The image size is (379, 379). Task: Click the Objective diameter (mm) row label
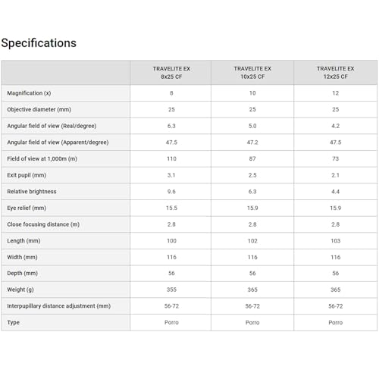pyautogui.click(x=39, y=110)
